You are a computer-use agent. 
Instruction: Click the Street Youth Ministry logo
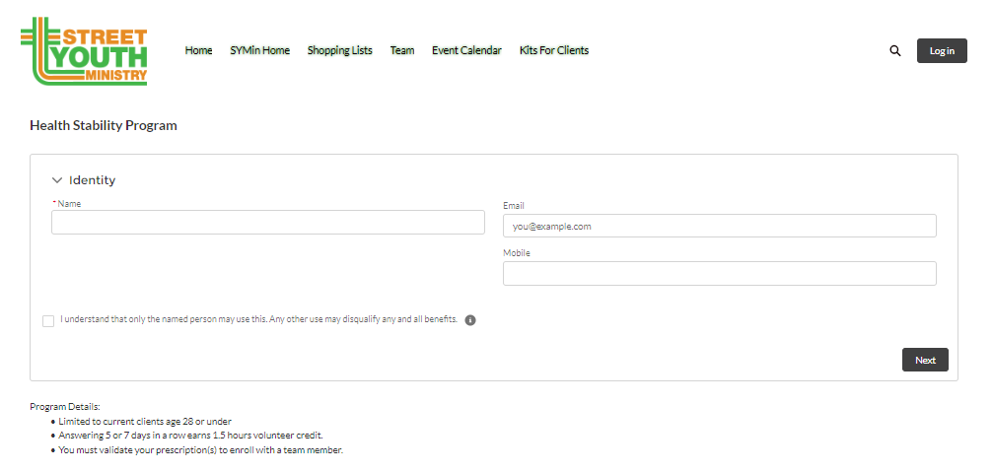(84, 51)
